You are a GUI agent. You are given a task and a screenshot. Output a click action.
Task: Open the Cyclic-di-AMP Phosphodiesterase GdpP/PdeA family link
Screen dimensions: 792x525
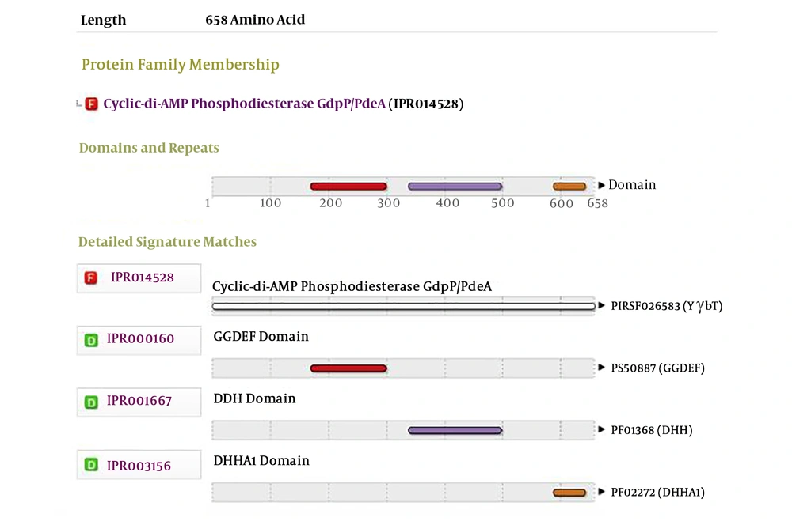243,104
